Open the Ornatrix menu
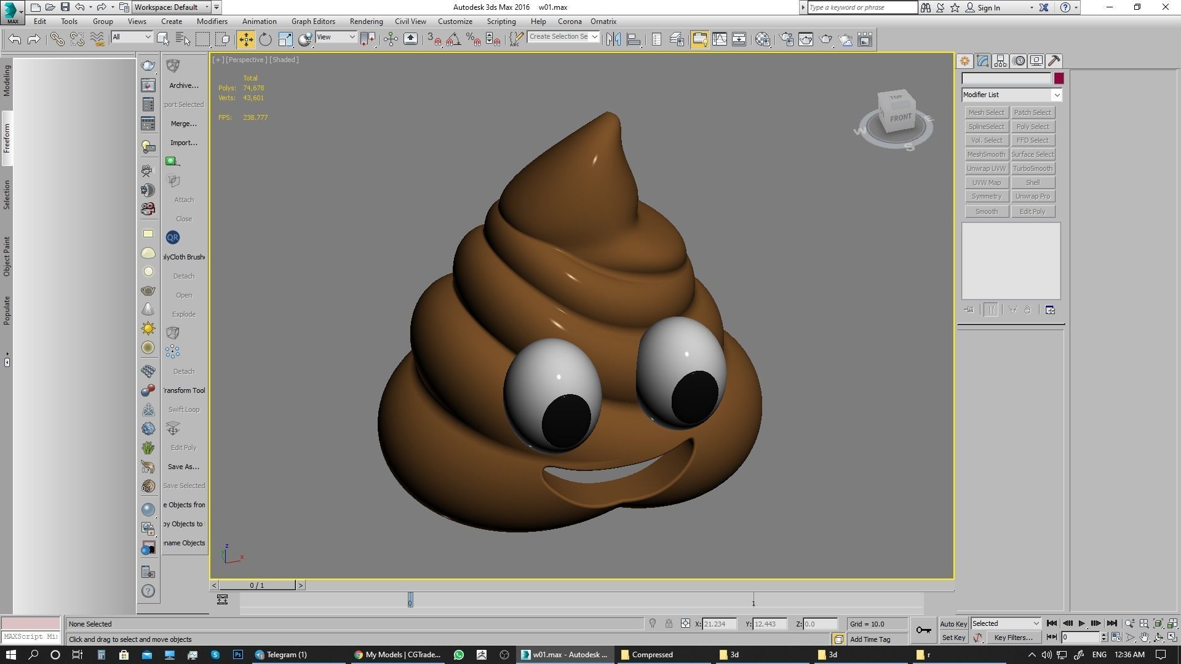 pyautogui.click(x=603, y=22)
